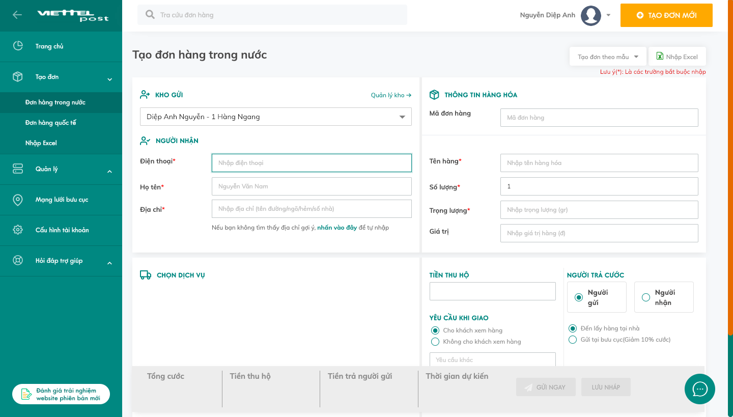Expand the Hỏi đáp trợ giúp chevron

coord(109,263)
